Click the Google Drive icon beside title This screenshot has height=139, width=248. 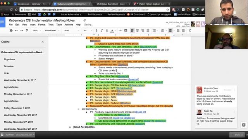coord(85,20)
